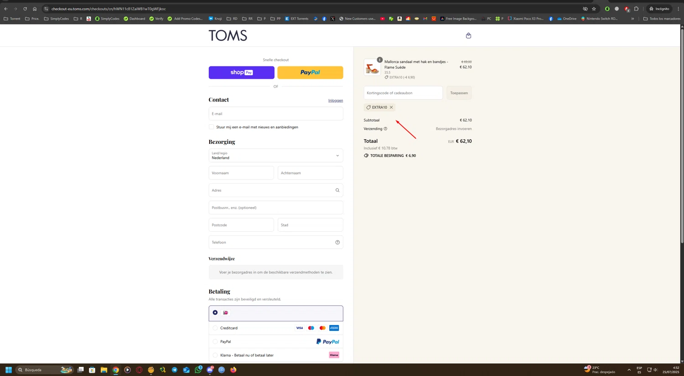Open Opera browser from taskbar
The height and width of the screenshot is (376, 684).
(139, 370)
